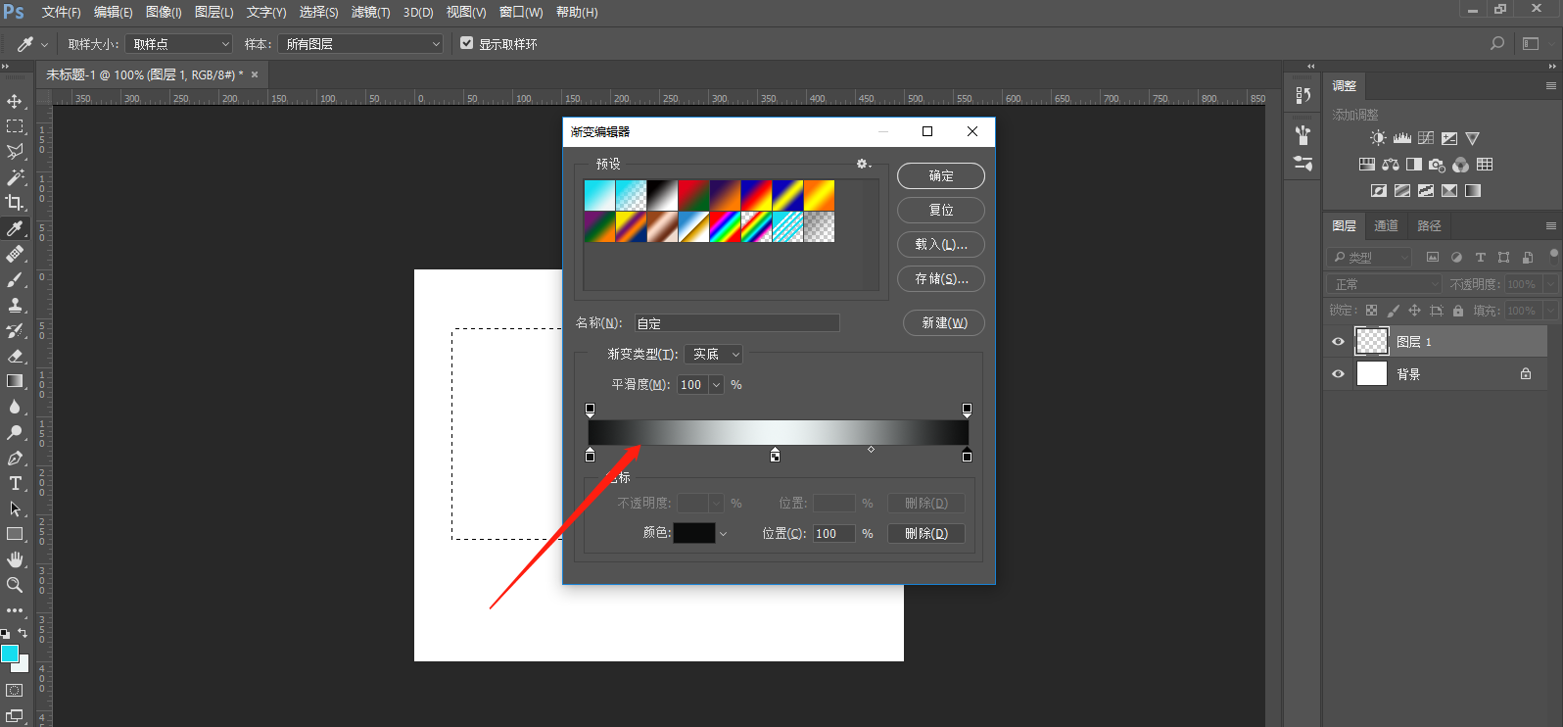Select the Hand tool
The width and height of the screenshot is (1563, 727).
tap(15, 559)
